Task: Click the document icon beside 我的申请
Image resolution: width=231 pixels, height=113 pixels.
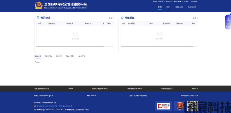Action: coord(38,18)
